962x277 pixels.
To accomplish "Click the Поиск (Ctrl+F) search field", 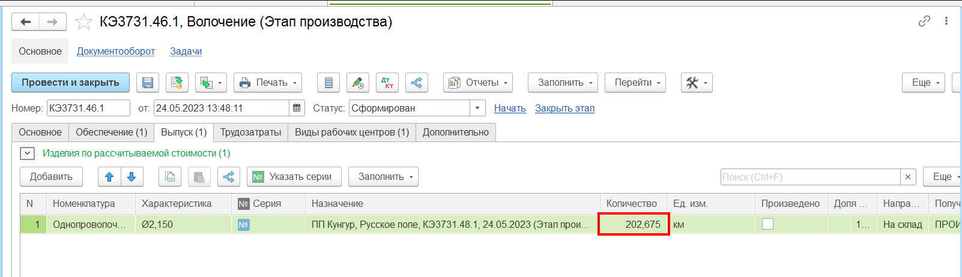I will pos(811,177).
